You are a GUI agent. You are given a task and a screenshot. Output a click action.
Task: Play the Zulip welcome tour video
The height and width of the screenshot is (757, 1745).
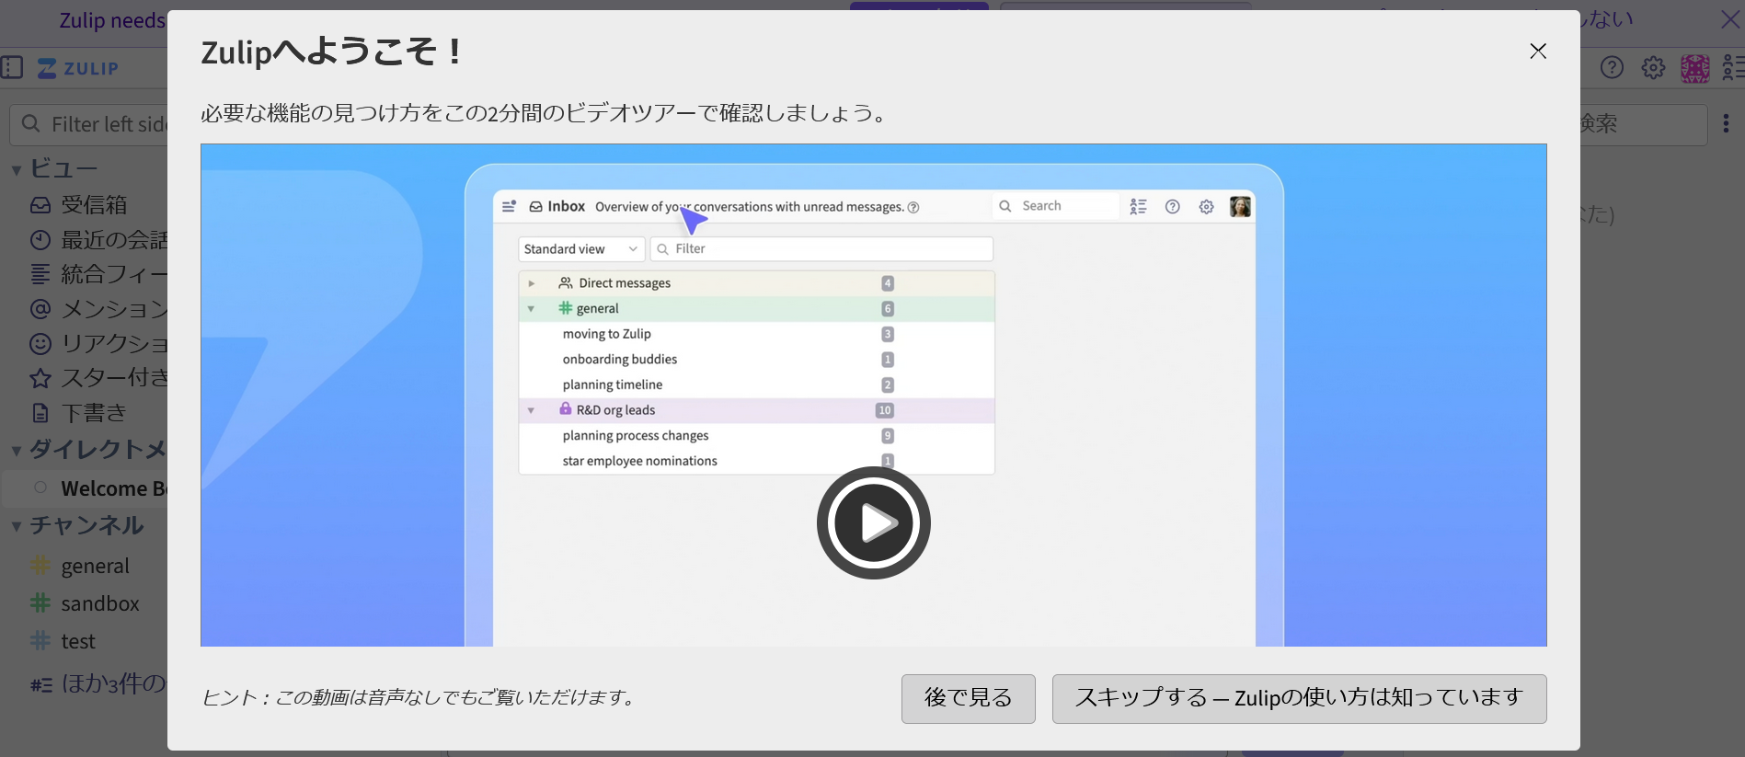[x=873, y=522]
